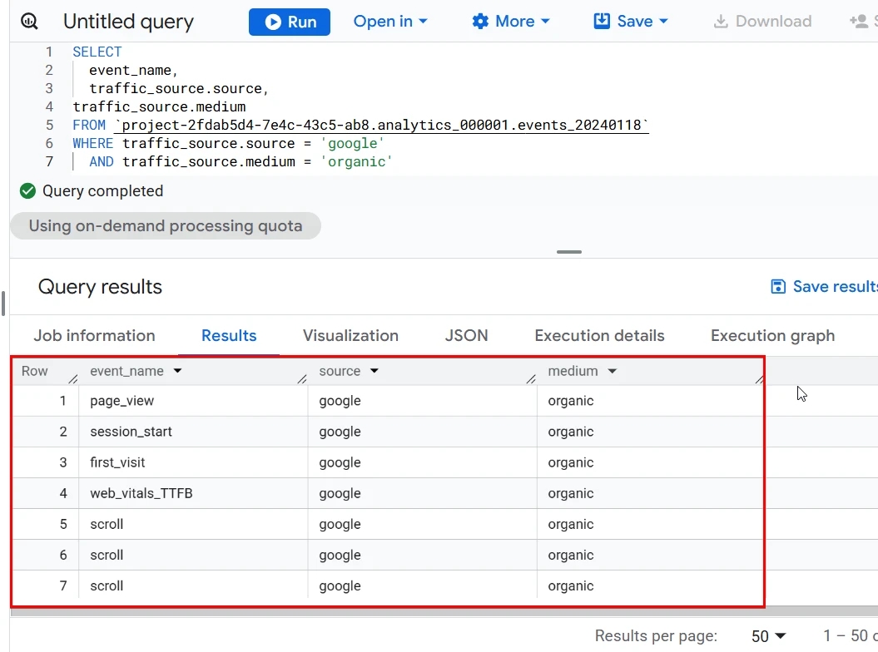Click the medium column header label
878x652 pixels.
(573, 371)
